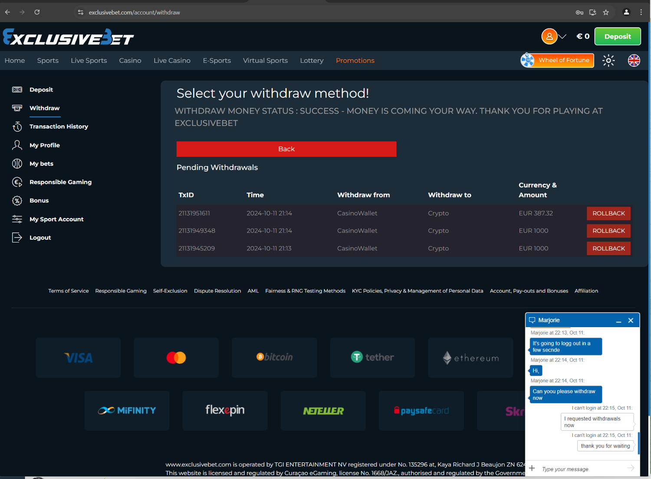Click the My Profile person icon
651x479 pixels.
click(x=17, y=145)
